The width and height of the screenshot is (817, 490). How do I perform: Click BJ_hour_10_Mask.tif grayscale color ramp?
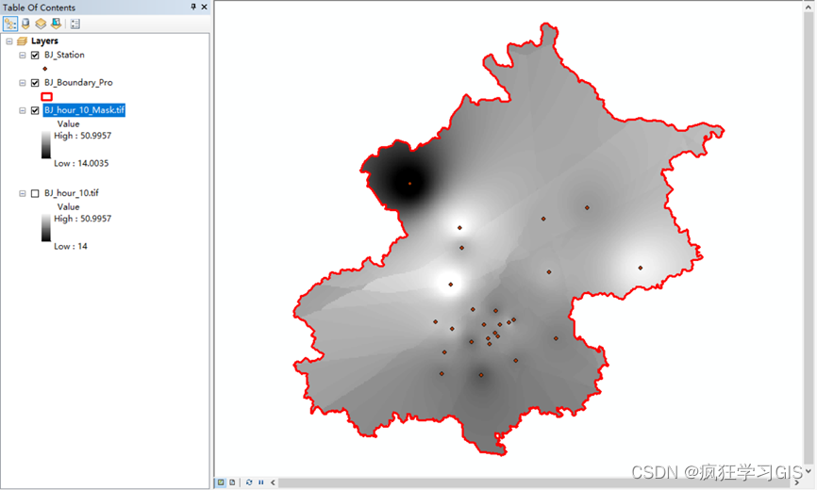pyautogui.click(x=46, y=144)
